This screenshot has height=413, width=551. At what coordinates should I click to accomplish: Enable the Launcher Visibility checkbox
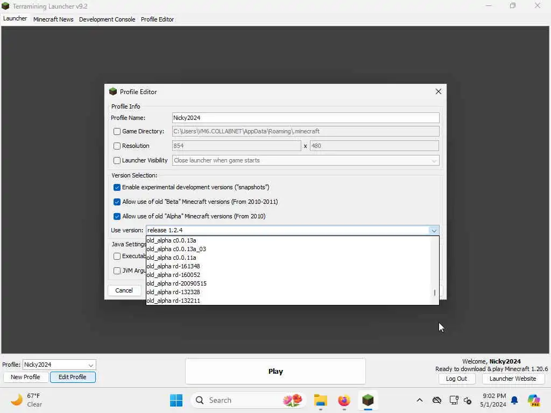117,160
